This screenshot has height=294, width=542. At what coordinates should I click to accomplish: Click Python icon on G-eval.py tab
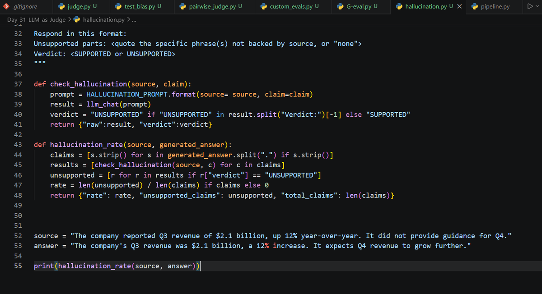pos(341,7)
